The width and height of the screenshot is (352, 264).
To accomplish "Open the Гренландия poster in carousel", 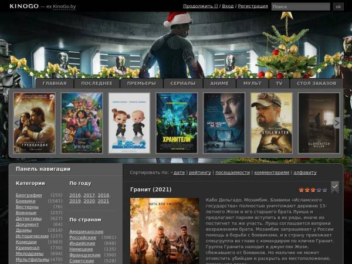I will (x=35, y=123).
